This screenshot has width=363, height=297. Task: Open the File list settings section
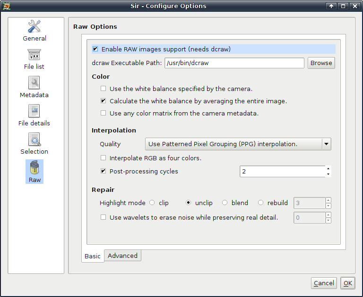coord(34,59)
